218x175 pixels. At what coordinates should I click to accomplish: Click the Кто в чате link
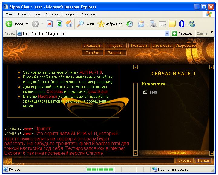[162, 46]
